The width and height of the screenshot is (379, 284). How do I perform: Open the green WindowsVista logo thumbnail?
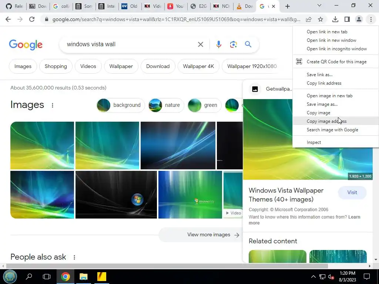tap(190, 195)
